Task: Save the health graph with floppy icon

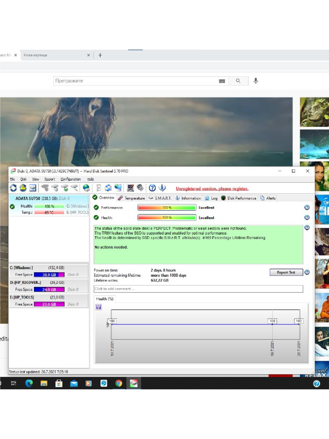Action: 99,307
